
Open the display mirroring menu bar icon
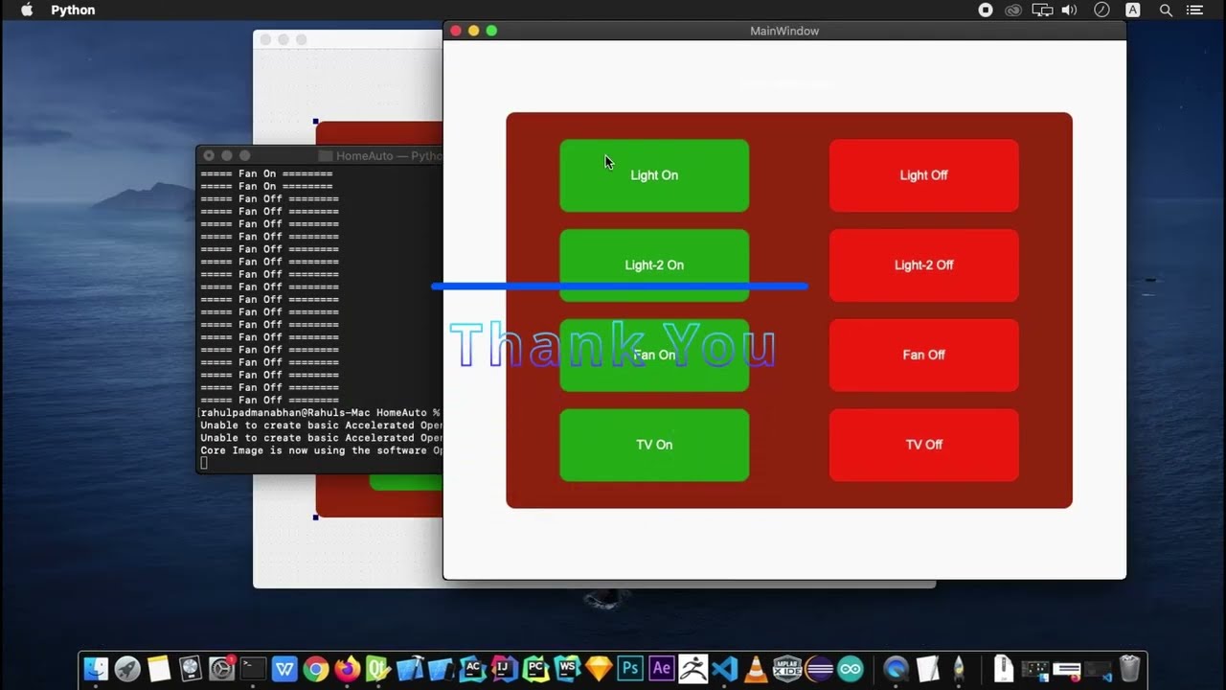click(1042, 10)
